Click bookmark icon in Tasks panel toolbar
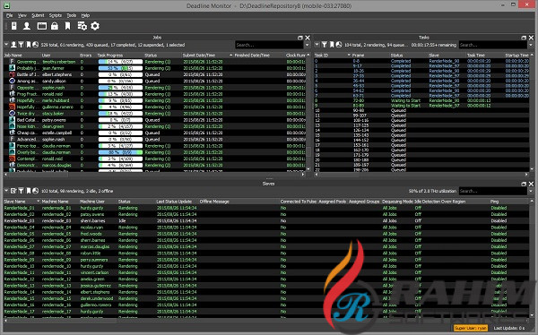This screenshot has height=335, width=538. [x=332, y=45]
